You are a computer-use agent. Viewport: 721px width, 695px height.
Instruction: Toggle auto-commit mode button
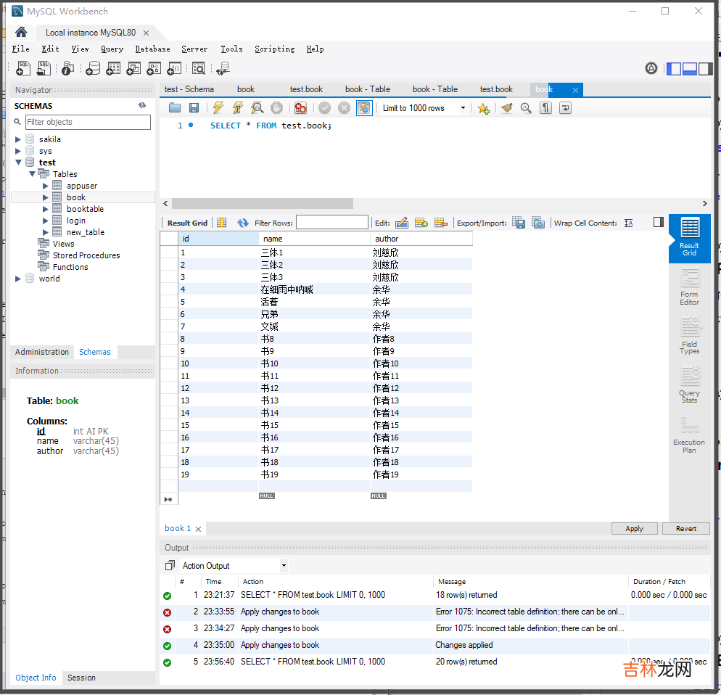[364, 108]
